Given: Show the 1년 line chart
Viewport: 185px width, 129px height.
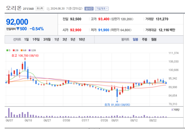Looking at the screenshot, I should tap(57, 40).
